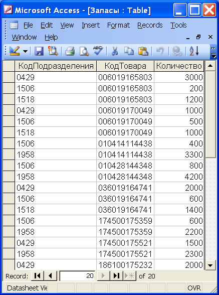The width and height of the screenshot is (219, 295).
Task: Click the Save floppy disk icon
Action: click(39, 51)
